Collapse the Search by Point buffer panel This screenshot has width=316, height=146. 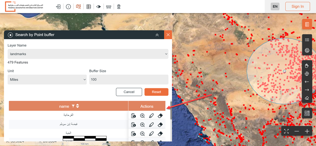tap(157, 35)
